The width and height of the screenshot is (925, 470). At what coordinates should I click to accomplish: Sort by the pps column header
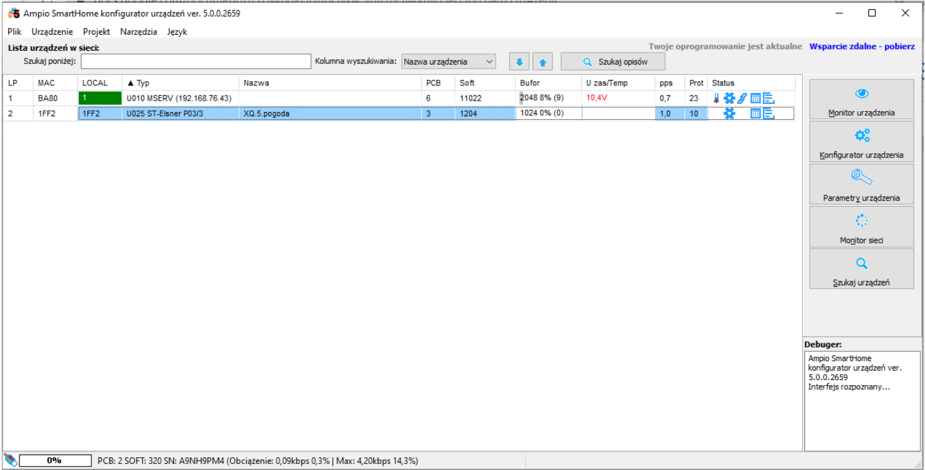coord(670,83)
